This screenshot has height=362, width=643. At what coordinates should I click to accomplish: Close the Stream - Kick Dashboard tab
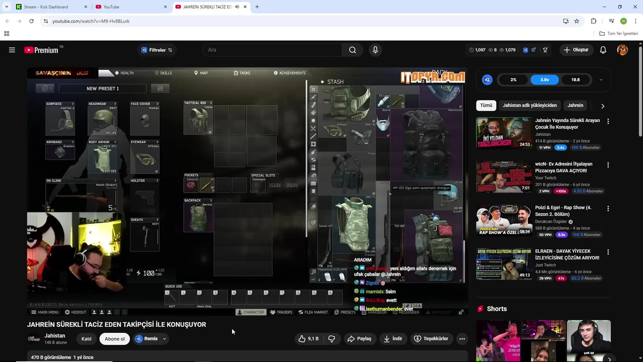[x=85, y=7]
